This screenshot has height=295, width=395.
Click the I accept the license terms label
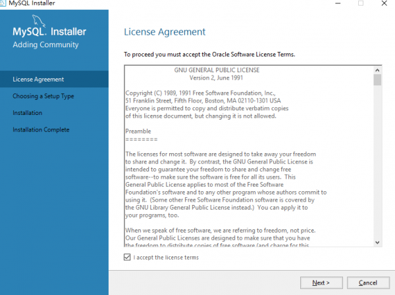pyautogui.click(x=166, y=258)
